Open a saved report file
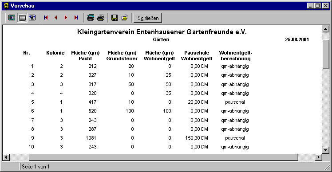The height and width of the screenshot is (172, 332). click(125, 18)
